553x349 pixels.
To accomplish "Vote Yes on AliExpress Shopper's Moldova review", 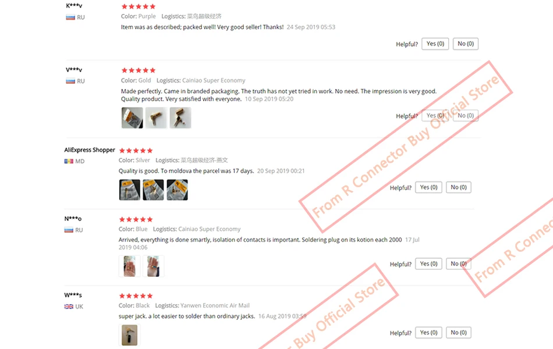I will (428, 187).
